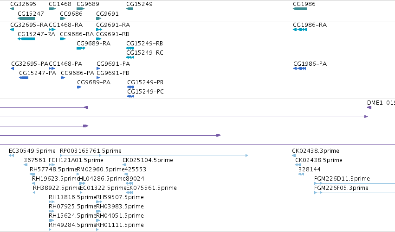Click the EK075561.5prime label
Screen dimensions: 395x232
point(151,188)
